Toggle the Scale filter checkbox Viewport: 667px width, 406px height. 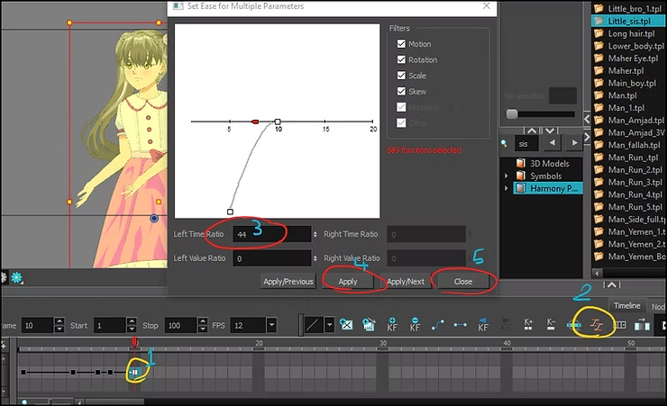(x=401, y=76)
